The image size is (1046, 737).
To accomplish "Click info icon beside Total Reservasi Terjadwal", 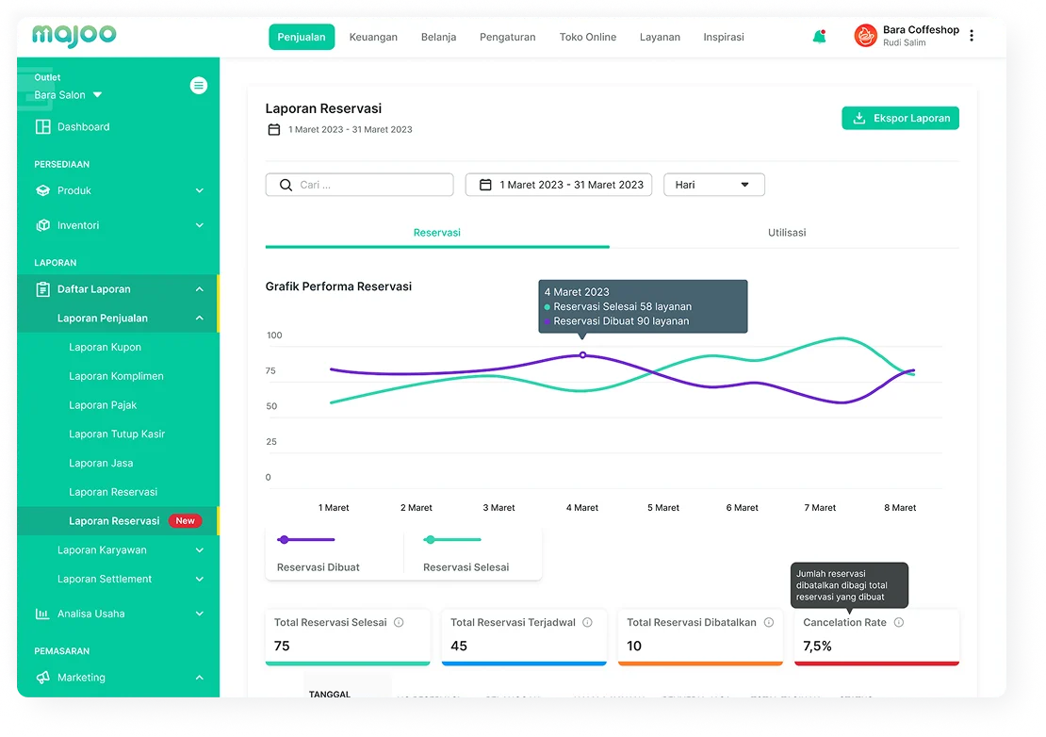I will pyautogui.click(x=587, y=623).
